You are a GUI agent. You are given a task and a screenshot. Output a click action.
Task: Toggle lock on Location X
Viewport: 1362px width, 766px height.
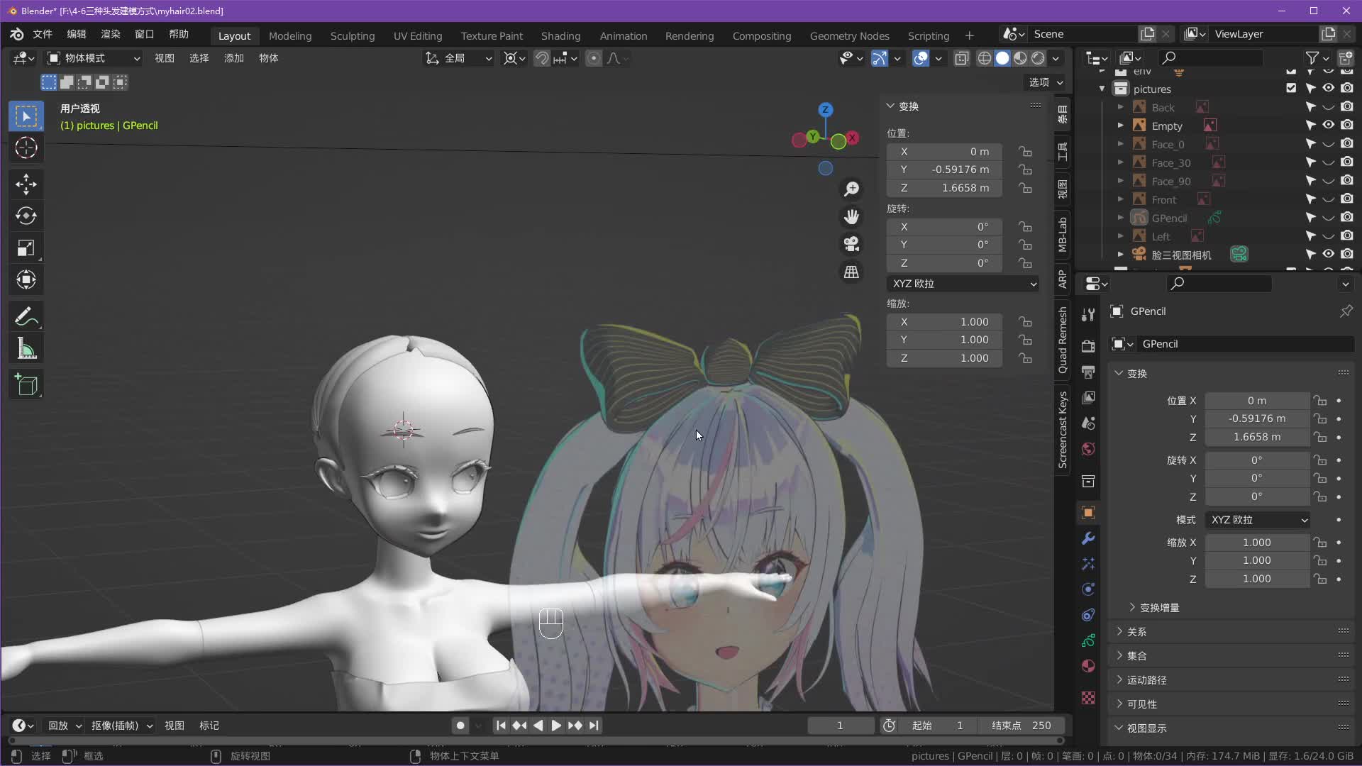1025,152
